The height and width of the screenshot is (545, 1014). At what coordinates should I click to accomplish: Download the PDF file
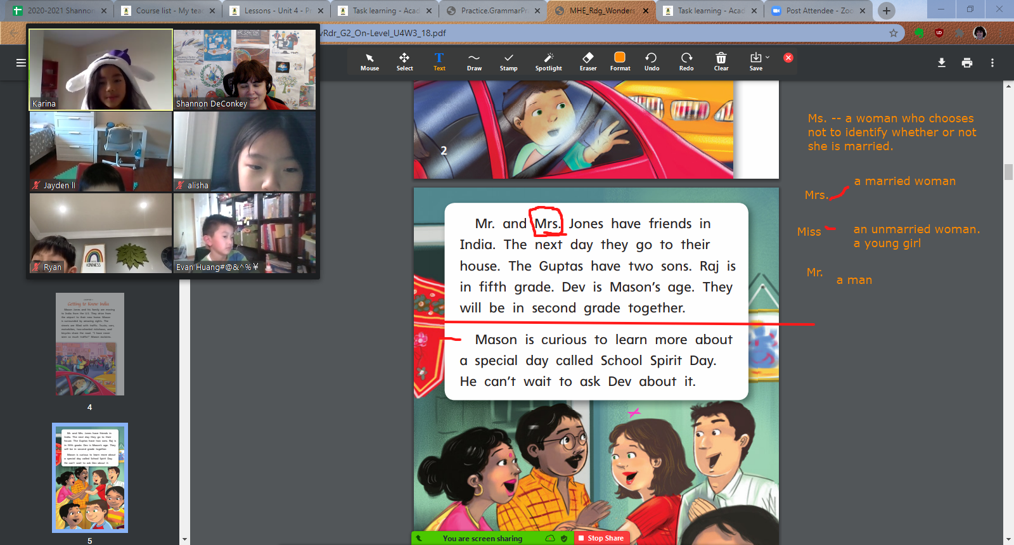[x=942, y=63]
